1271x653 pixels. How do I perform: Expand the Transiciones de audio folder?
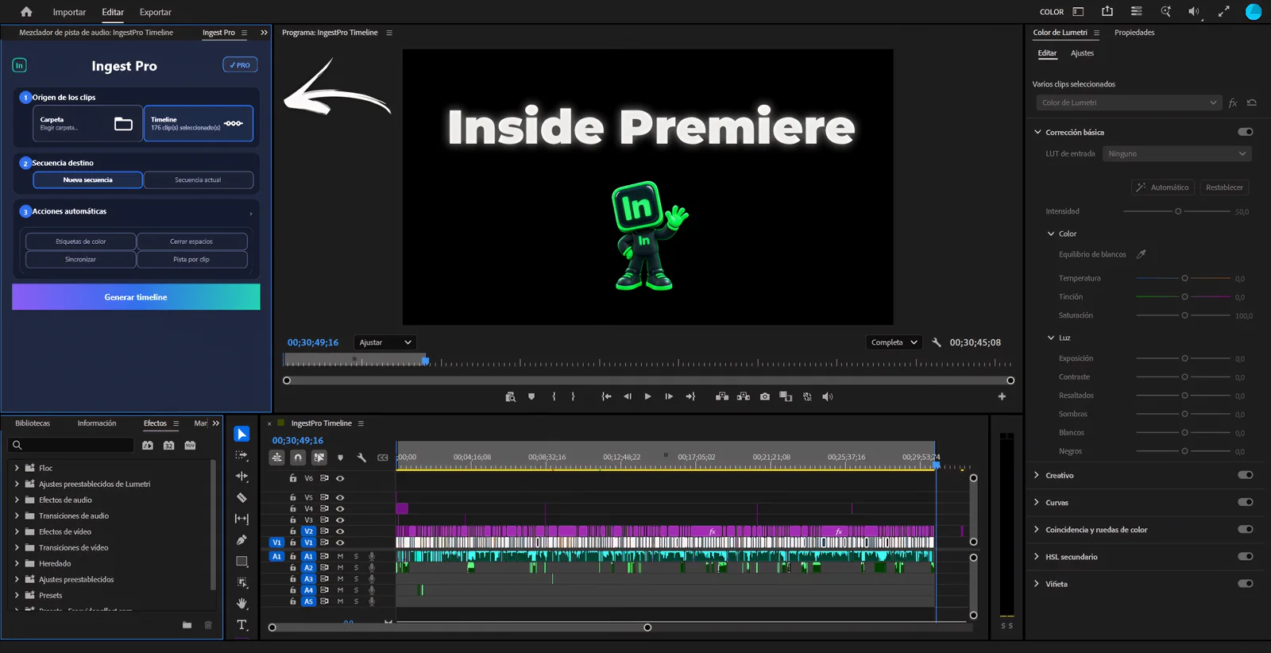[17, 516]
